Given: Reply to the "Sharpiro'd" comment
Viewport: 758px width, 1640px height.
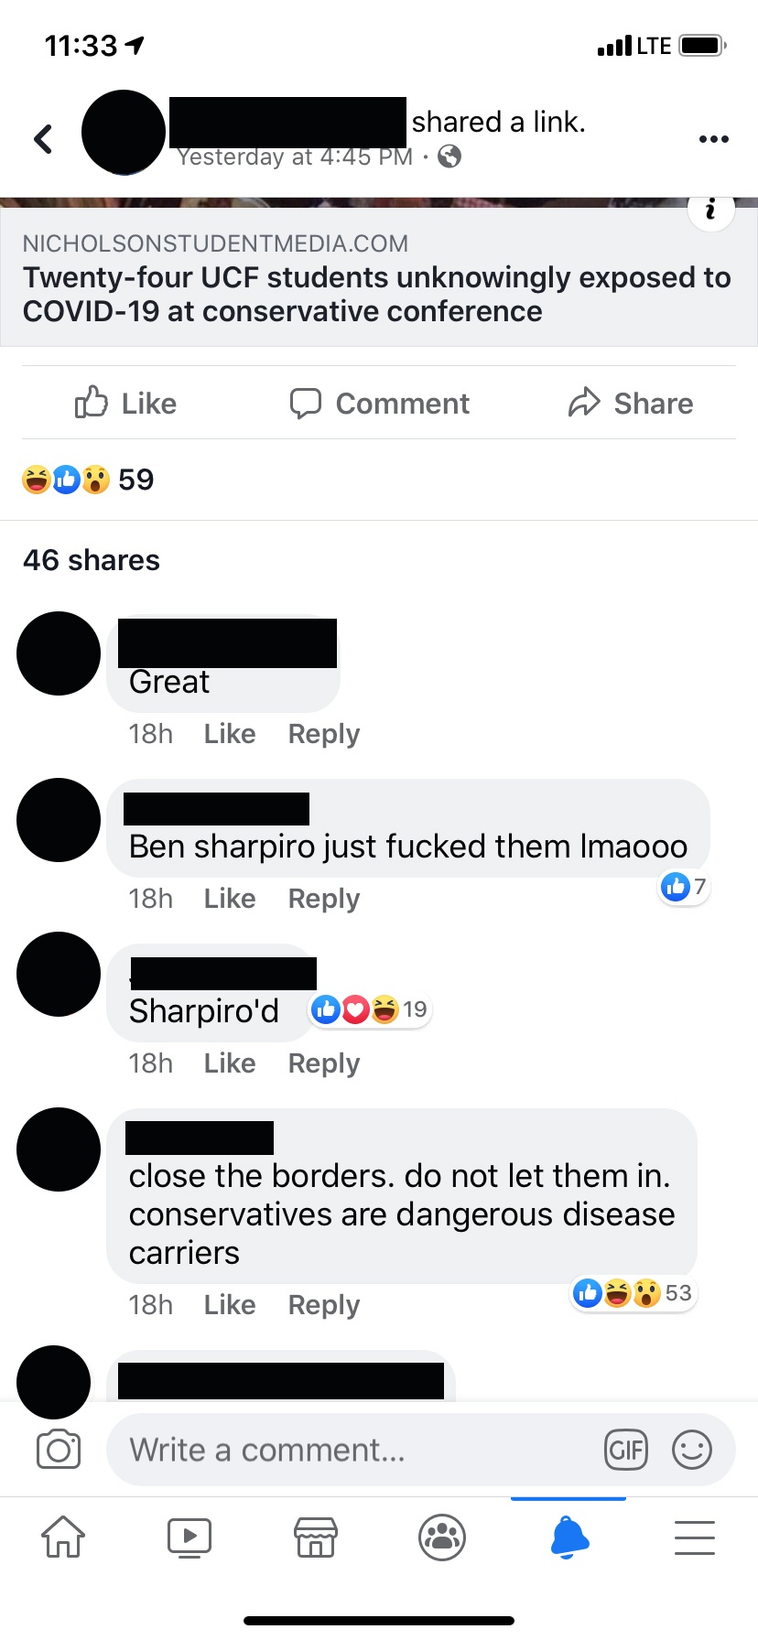Looking at the screenshot, I should click(x=324, y=1063).
